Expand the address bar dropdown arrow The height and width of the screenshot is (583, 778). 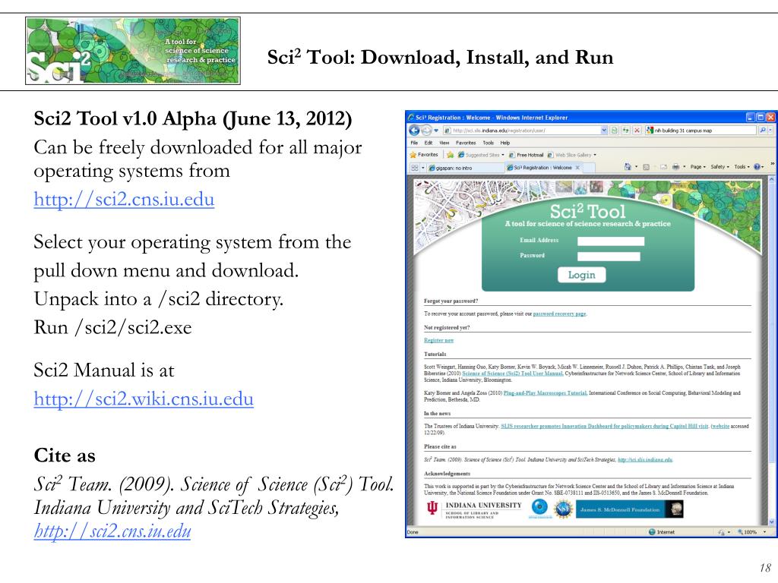click(604, 131)
